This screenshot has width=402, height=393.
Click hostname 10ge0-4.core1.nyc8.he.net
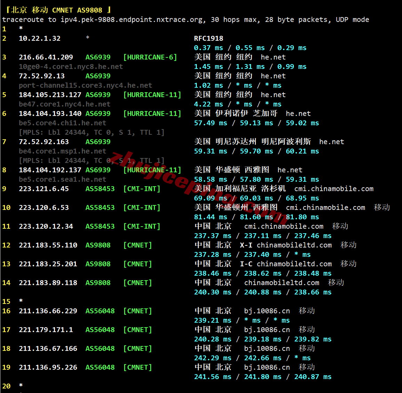point(71,67)
